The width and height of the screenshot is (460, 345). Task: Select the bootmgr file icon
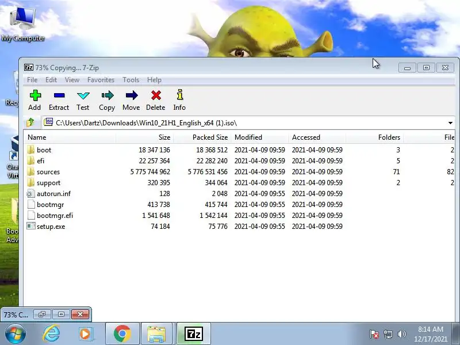click(x=31, y=205)
